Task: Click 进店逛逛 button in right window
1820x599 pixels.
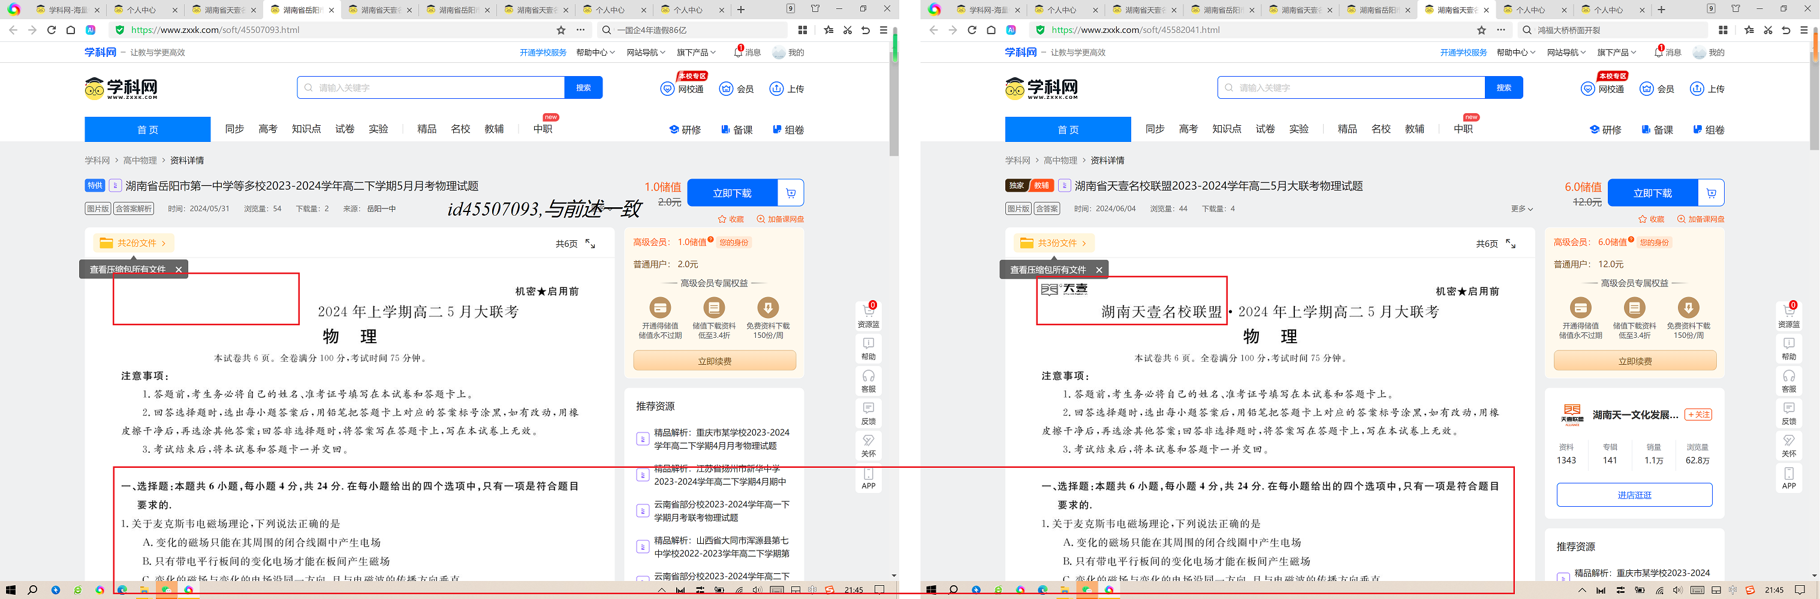Action: [x=1634, y=495]
